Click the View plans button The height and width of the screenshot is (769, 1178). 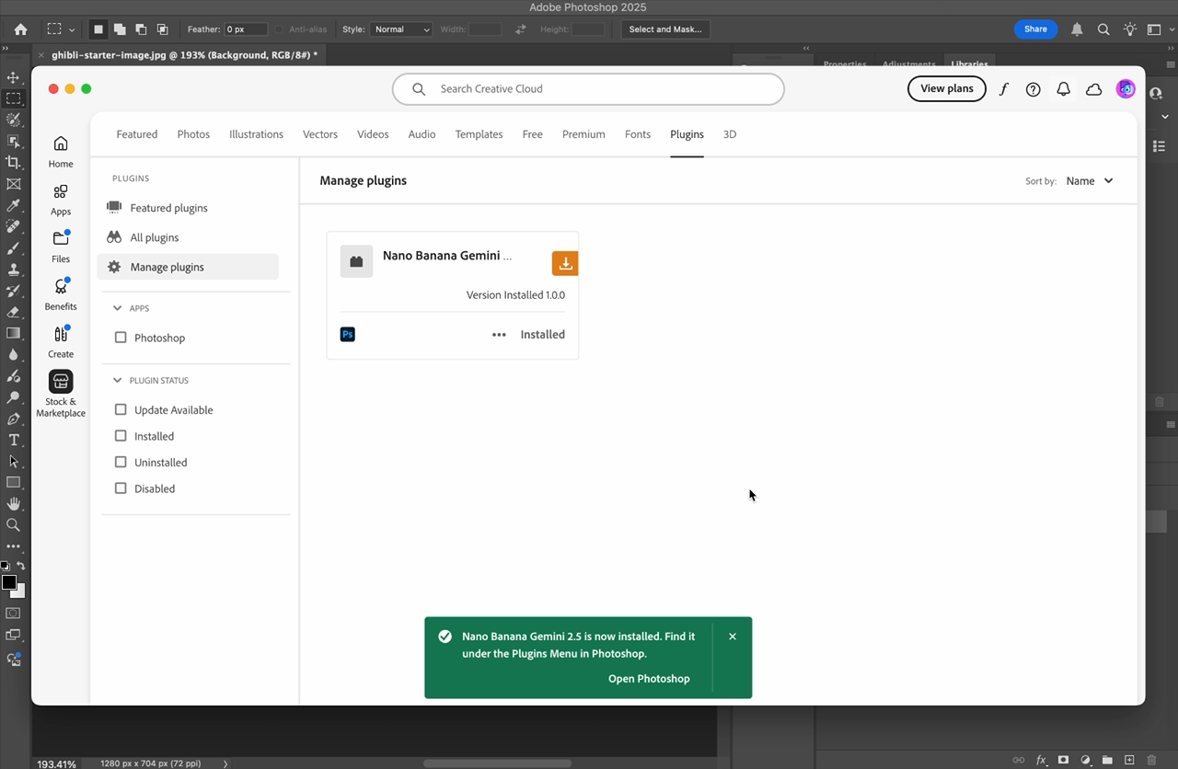tap(947, 88)
